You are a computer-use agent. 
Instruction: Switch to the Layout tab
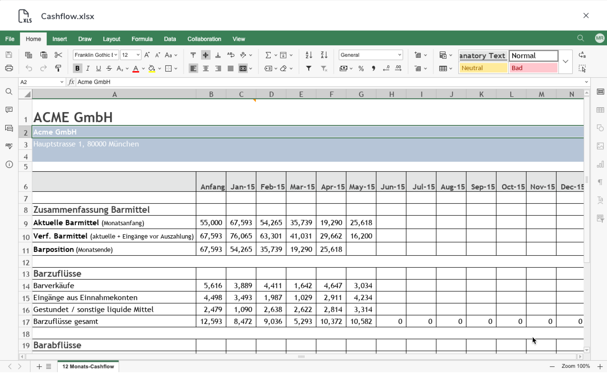[111, 39]
